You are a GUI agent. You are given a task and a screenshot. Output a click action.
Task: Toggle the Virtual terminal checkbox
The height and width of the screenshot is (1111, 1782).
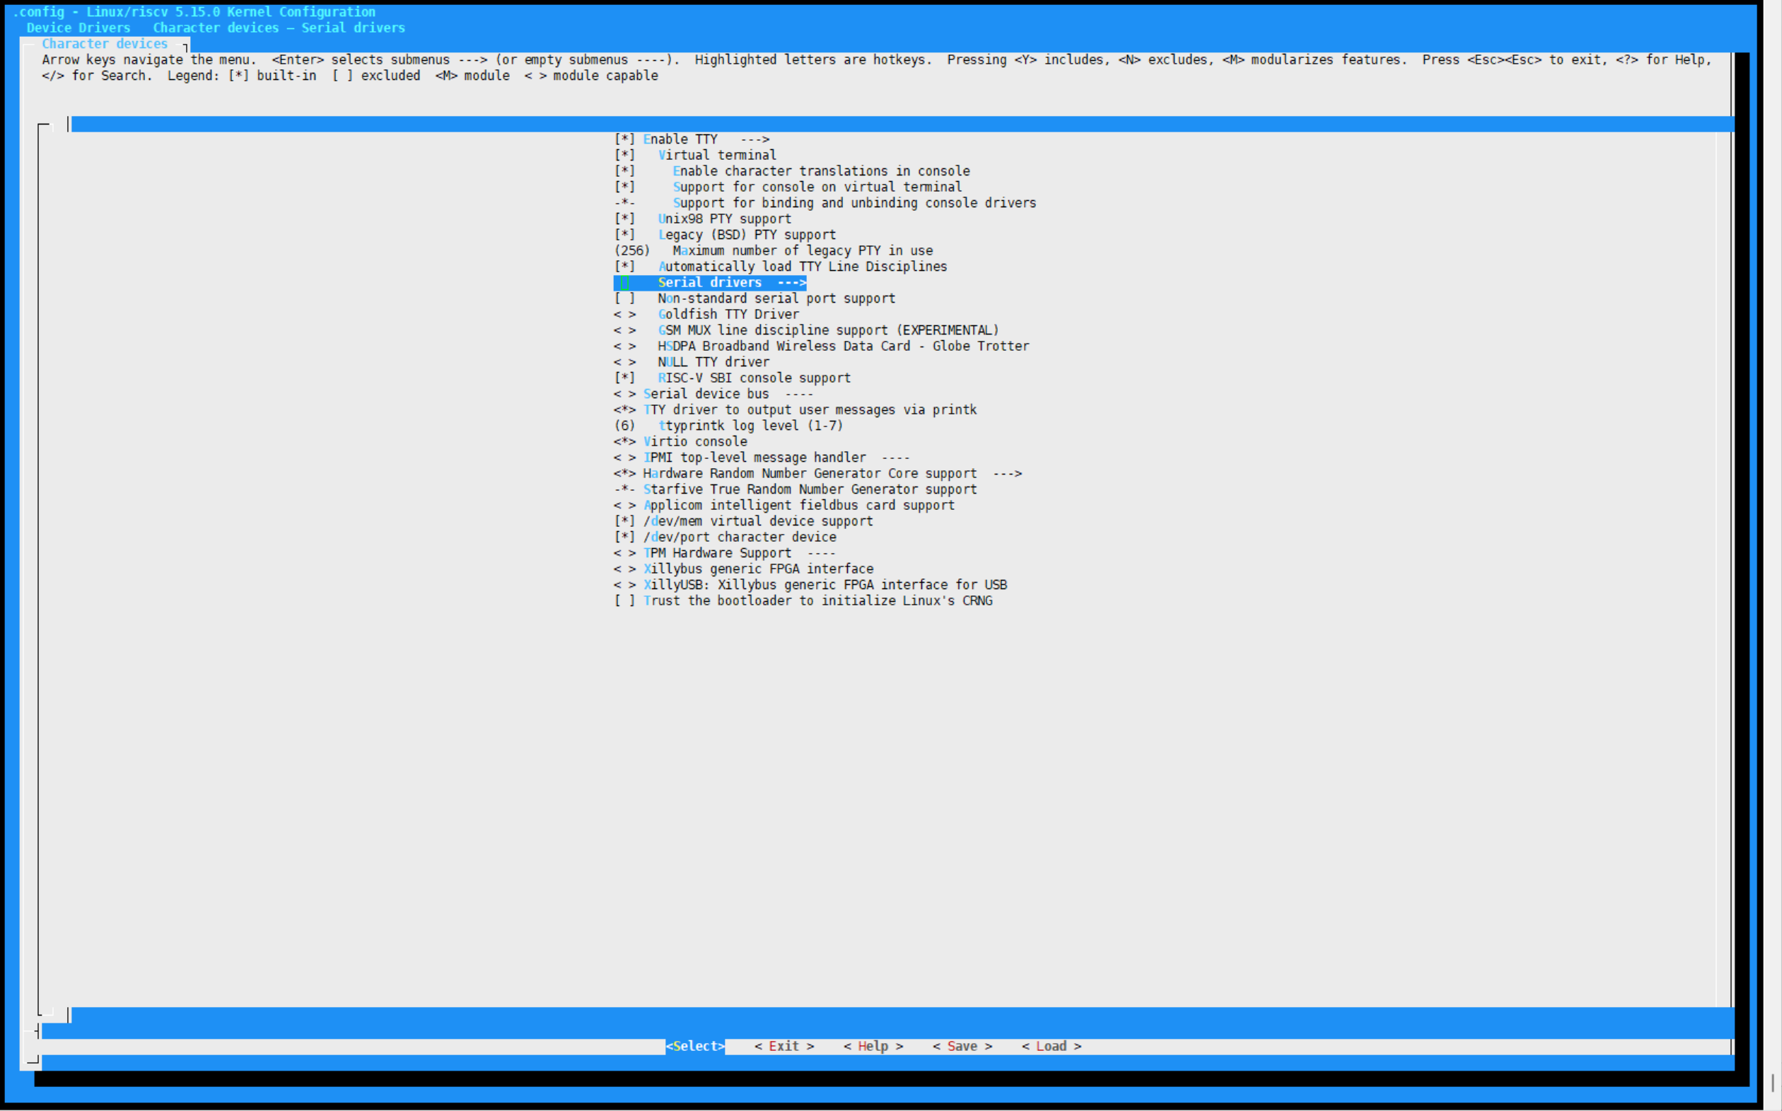pos(624,155)
